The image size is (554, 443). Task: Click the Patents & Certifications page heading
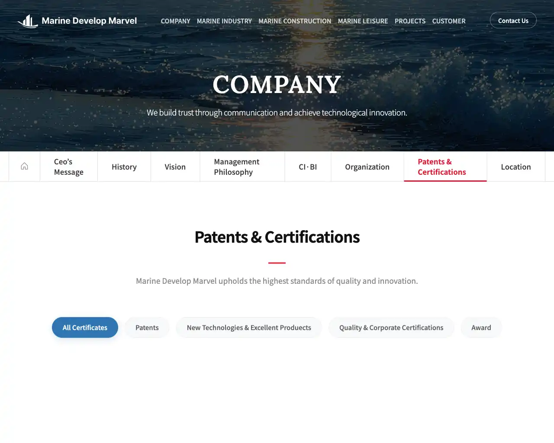pyautogui.click(x=277, y=237)
